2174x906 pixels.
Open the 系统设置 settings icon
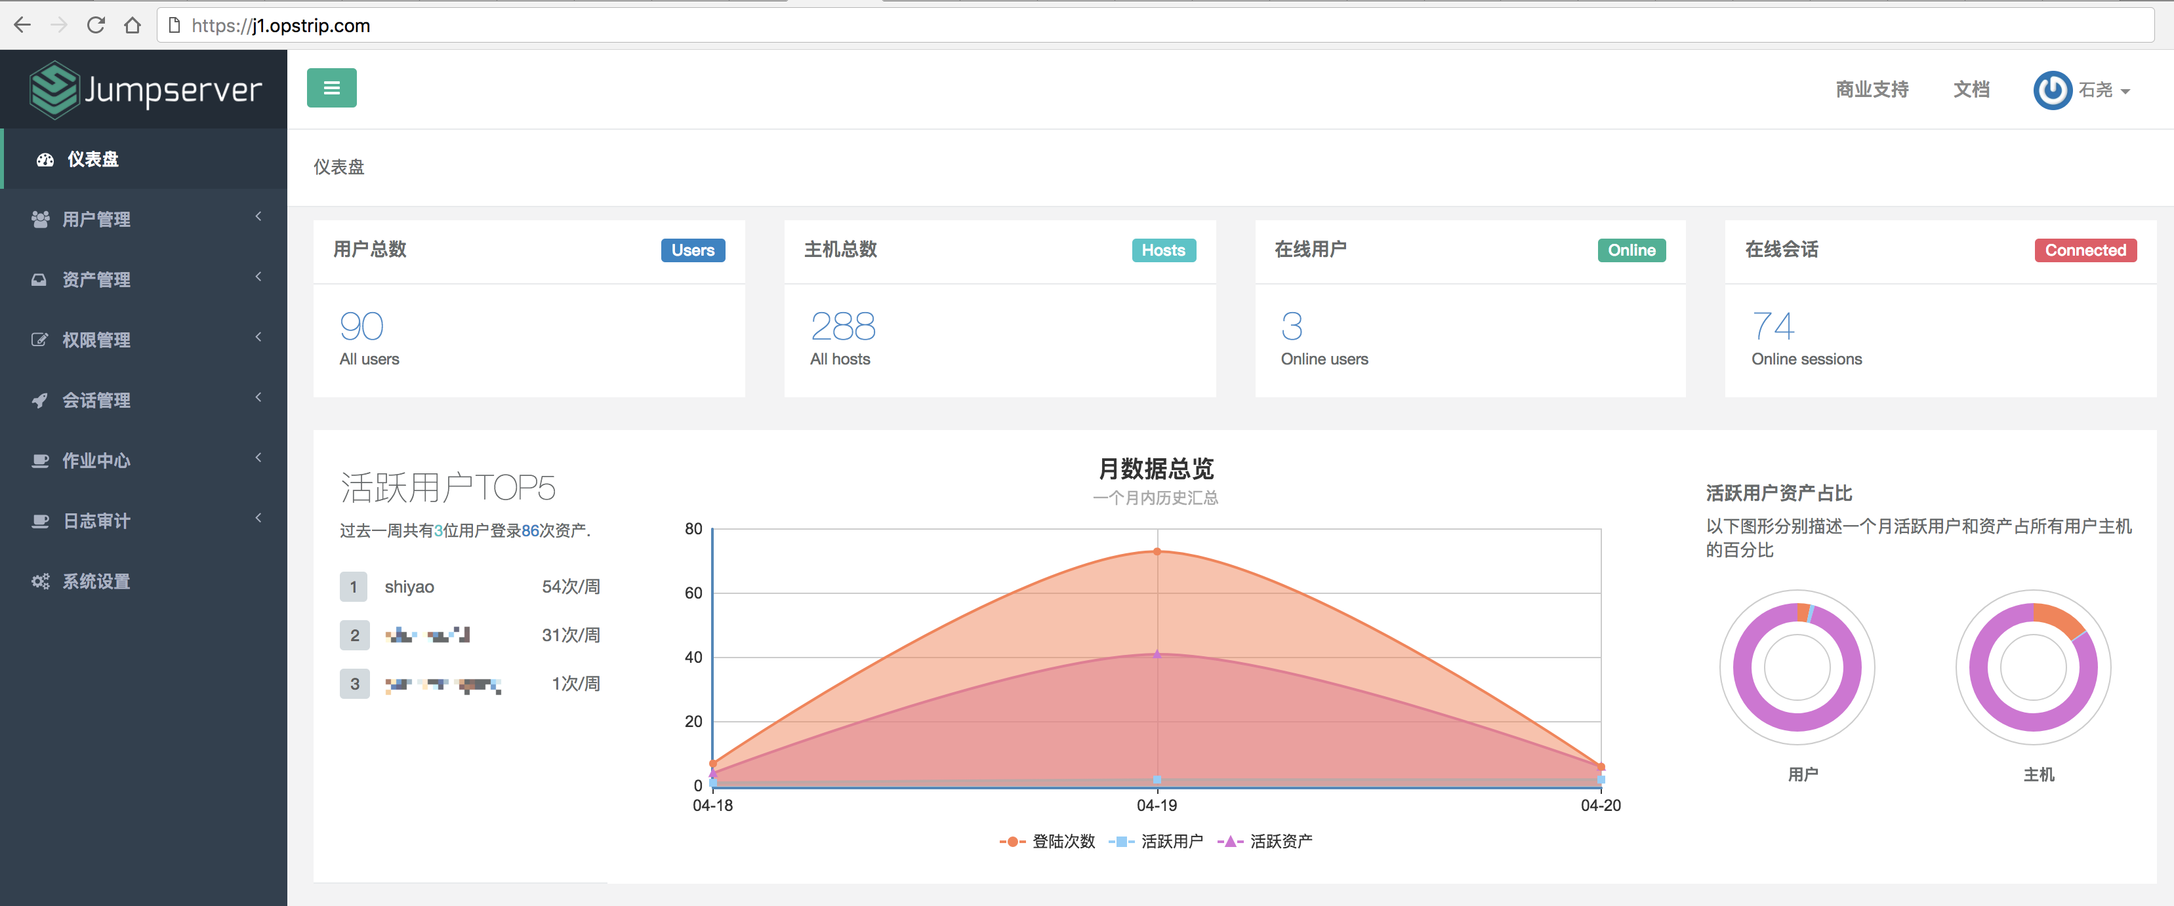click(39, 580)
